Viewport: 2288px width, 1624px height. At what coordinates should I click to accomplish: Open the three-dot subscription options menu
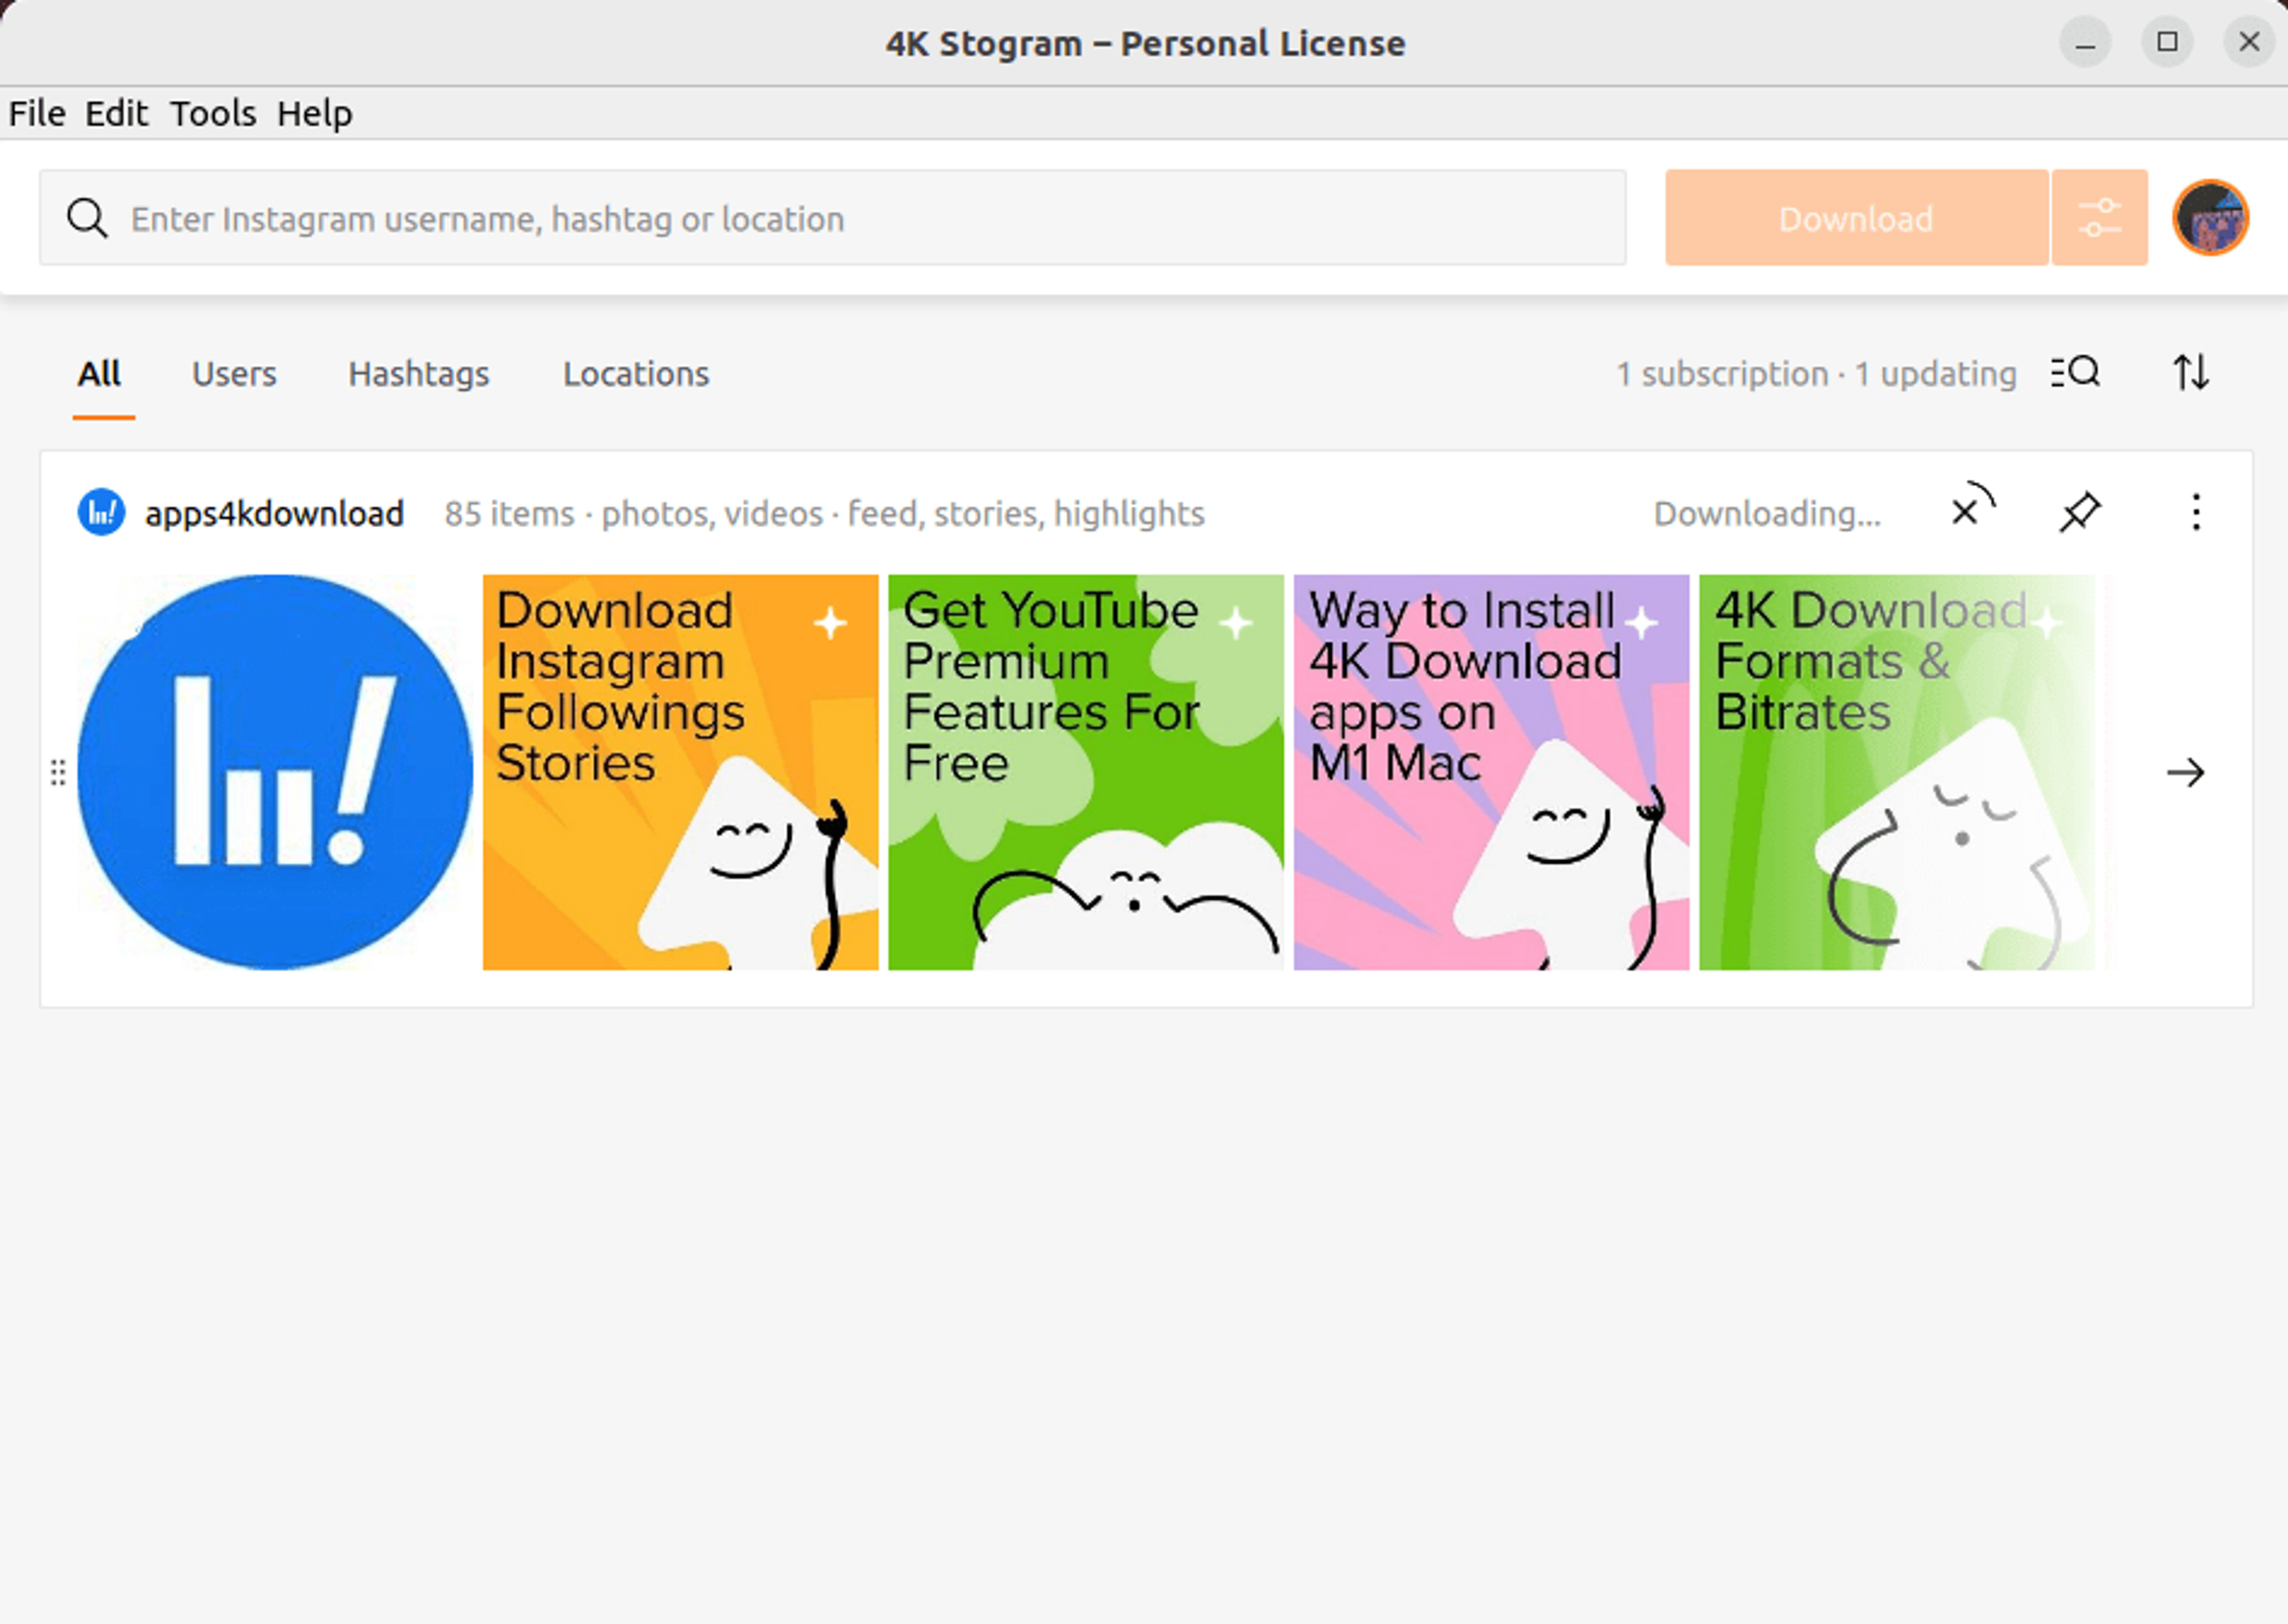click(2196, 512)
